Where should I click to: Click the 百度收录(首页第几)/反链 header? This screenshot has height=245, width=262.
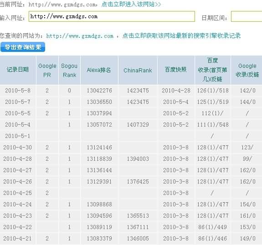212,70
